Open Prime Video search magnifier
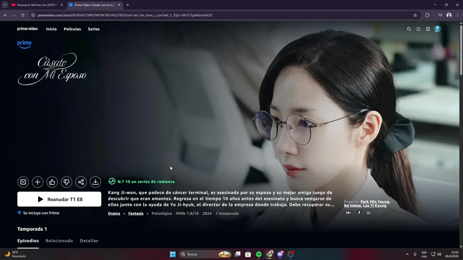The width and height of the screenshot is (463, 260). pos(409,29)
